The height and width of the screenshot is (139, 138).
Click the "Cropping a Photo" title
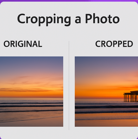pyautogui.click(x=69, y=19)
